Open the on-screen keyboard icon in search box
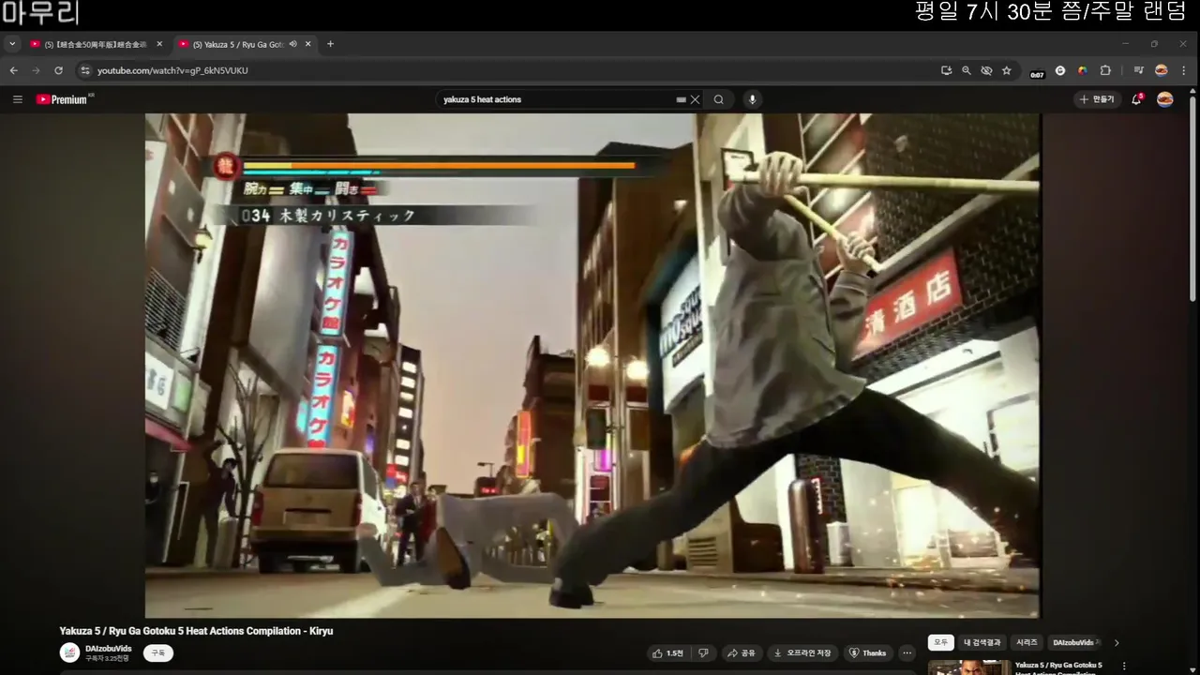Image resolution: width=1200 pixels, height=675 pixels. [681, 99]
